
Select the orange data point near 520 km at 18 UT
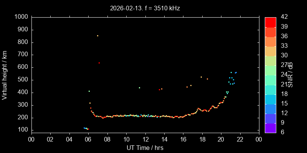(201, 77)
